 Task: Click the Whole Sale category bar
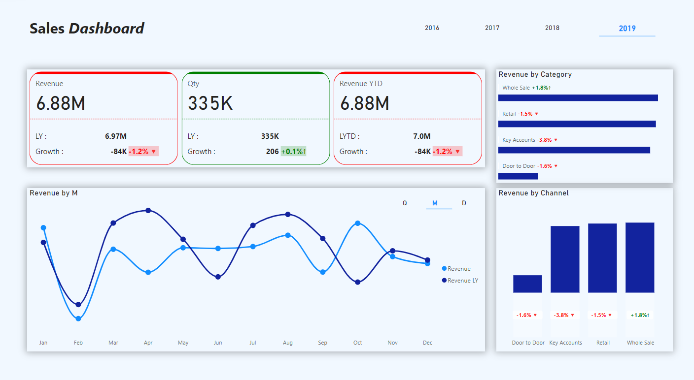[x=578, y=98]
